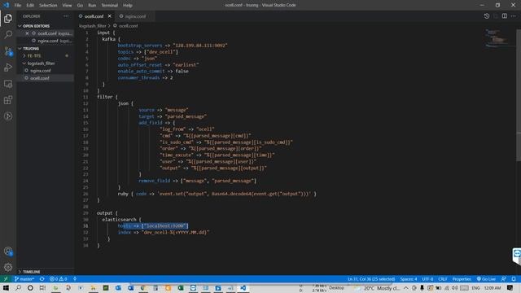Viewport: 521px width, 293px height.
Task: Split the editor to the right
Action: pyautogui.click(x=505, y=16)
